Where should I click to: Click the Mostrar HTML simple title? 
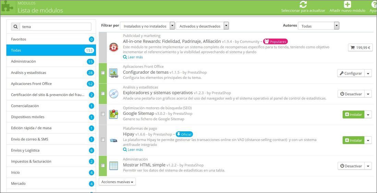144,165
